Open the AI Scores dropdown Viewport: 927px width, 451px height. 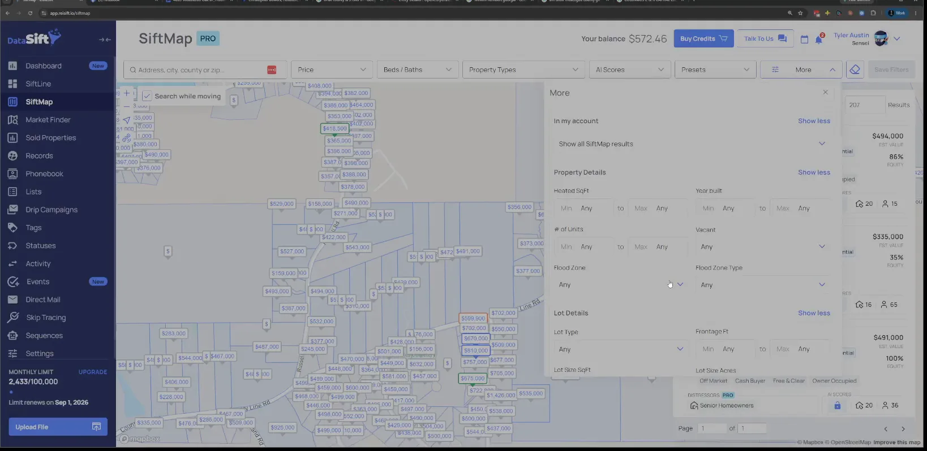(x=629, y=70)
